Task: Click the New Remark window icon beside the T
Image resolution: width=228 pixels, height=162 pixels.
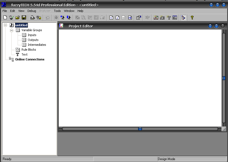Action: pos(175,18)
